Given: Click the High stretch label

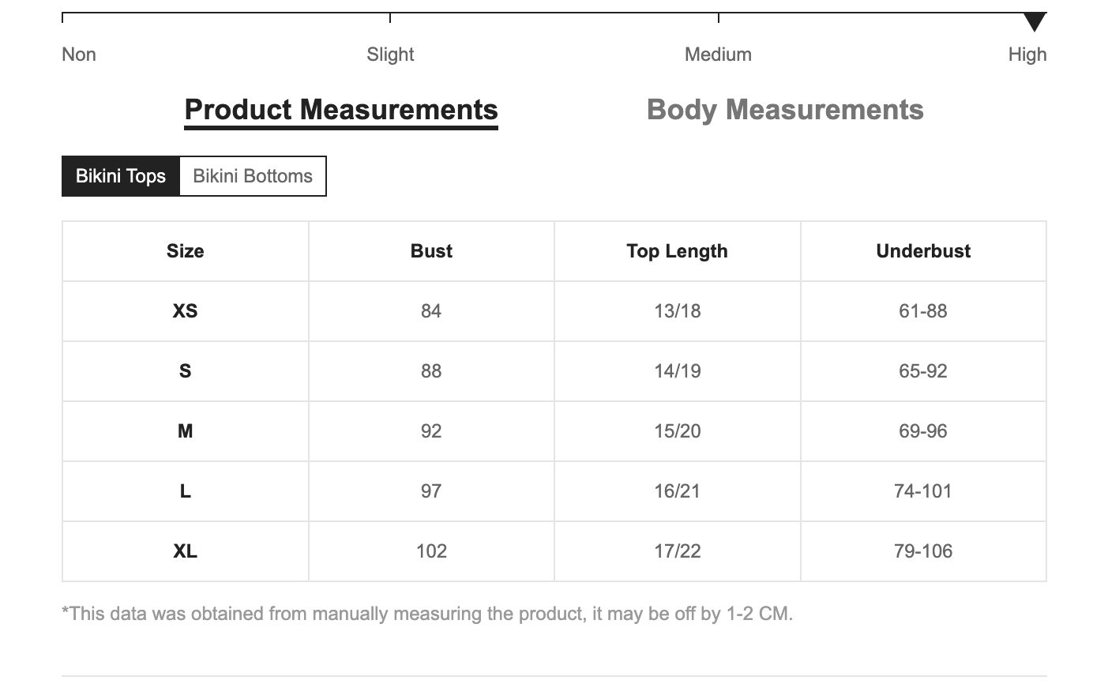Looking at the screenshot, I should (1027, 54).
